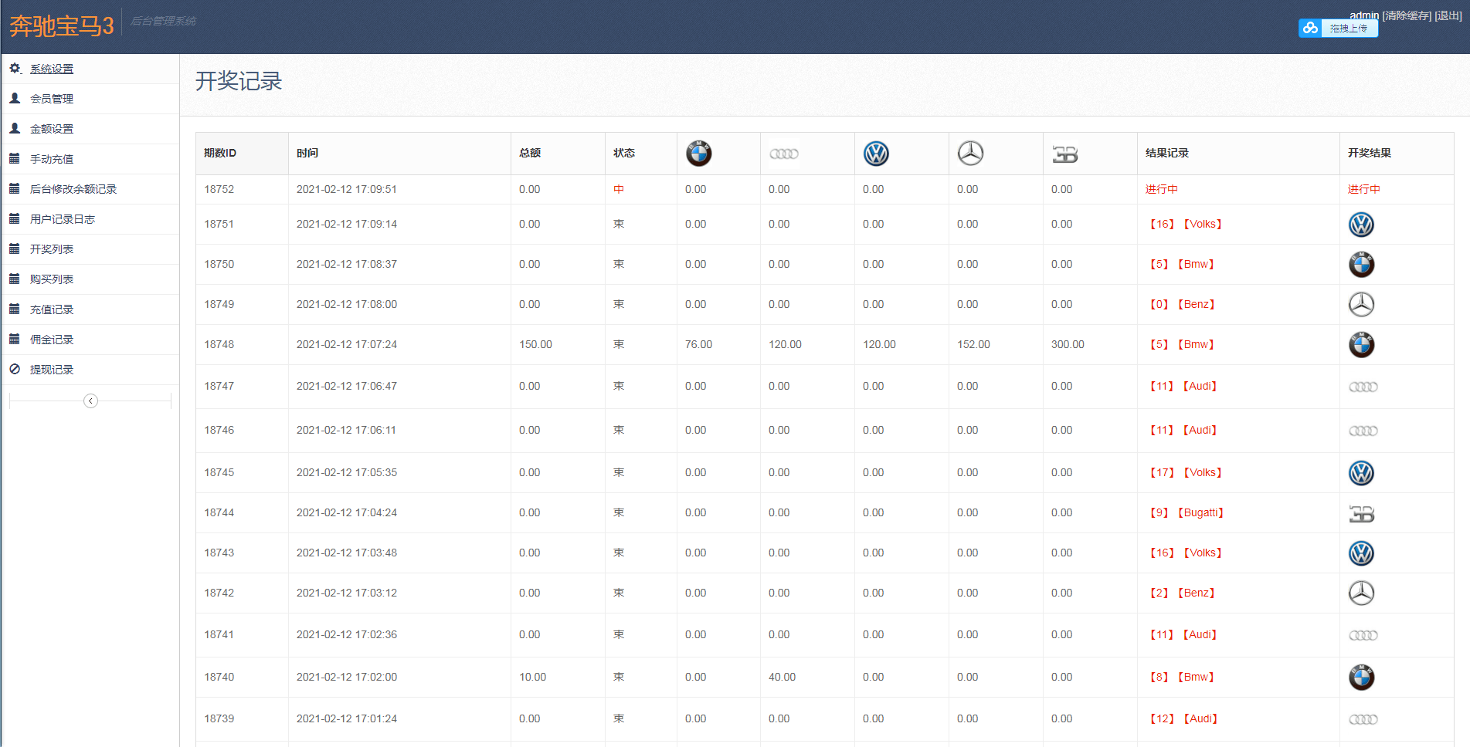Screen dimensions: 1470x747
Task: Click the 期数ID column header
Action: coord(220,153)
